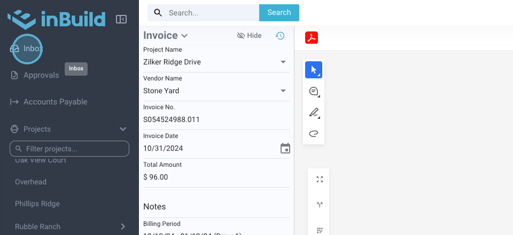Select the lasso drawing tool
Screen dimensions: 513x235
(x=314, y=133)
